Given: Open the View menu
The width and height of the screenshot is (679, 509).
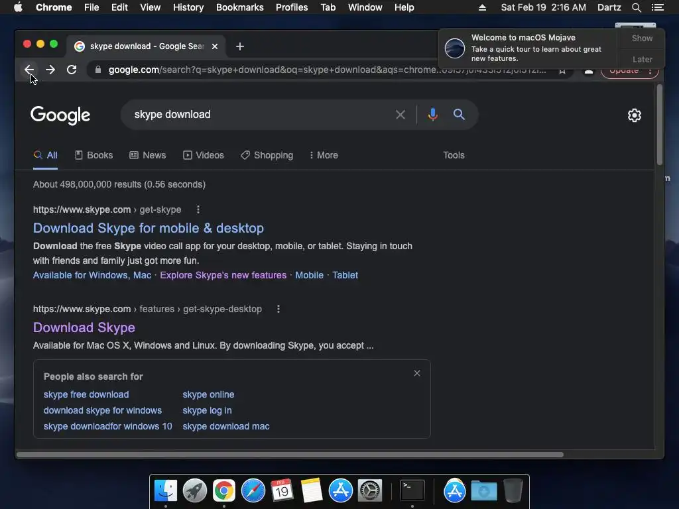Looking at the screenshot, I should coord(151,7).
